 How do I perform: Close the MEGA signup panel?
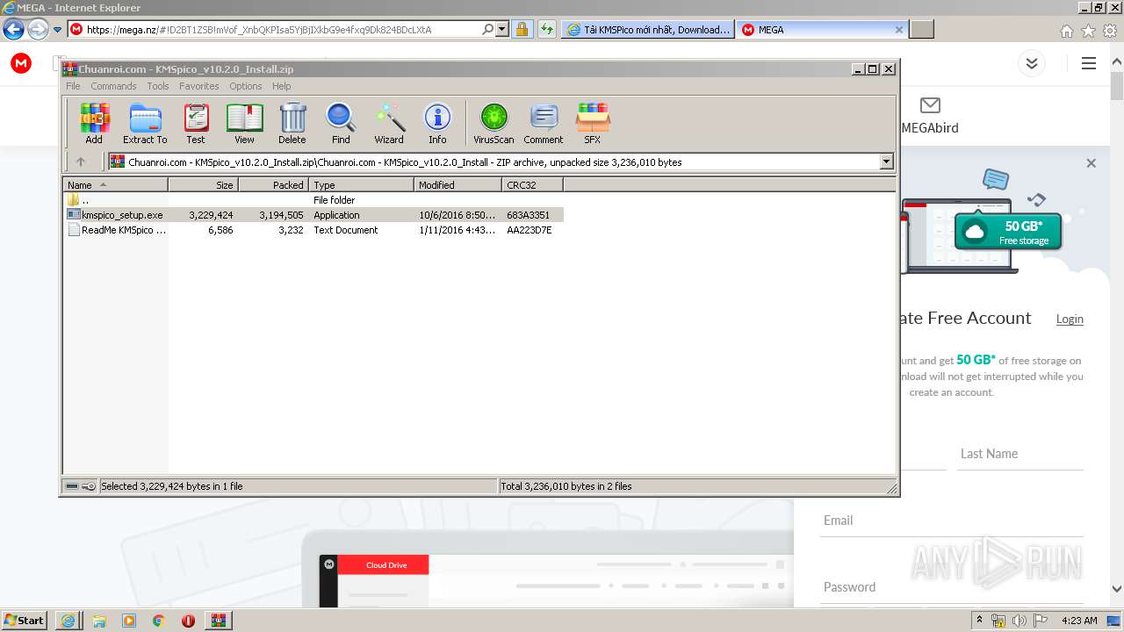(x=1091, y=163)
